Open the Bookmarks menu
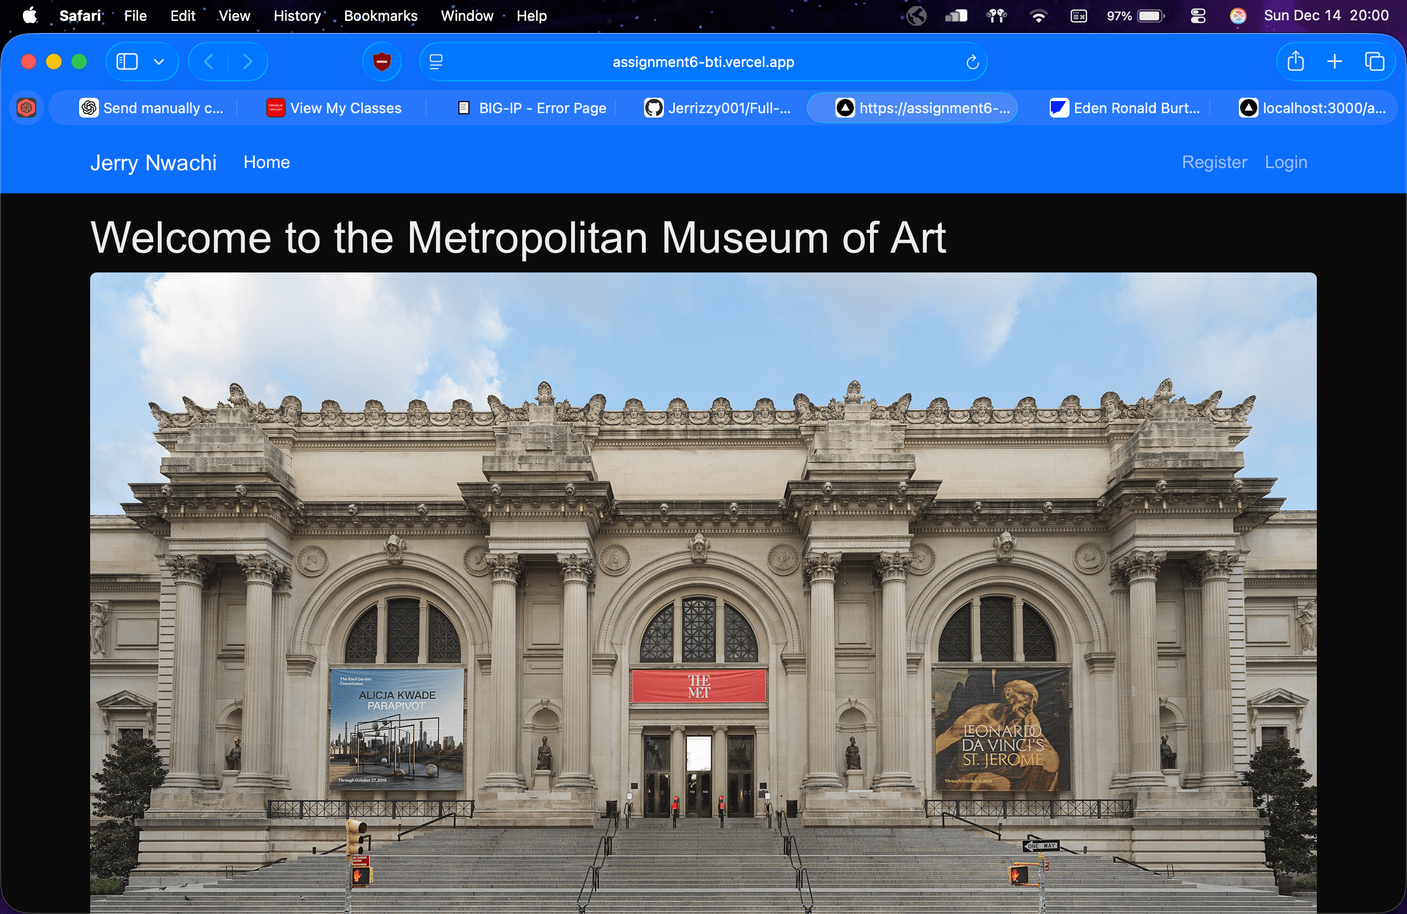 click(381, 16)
